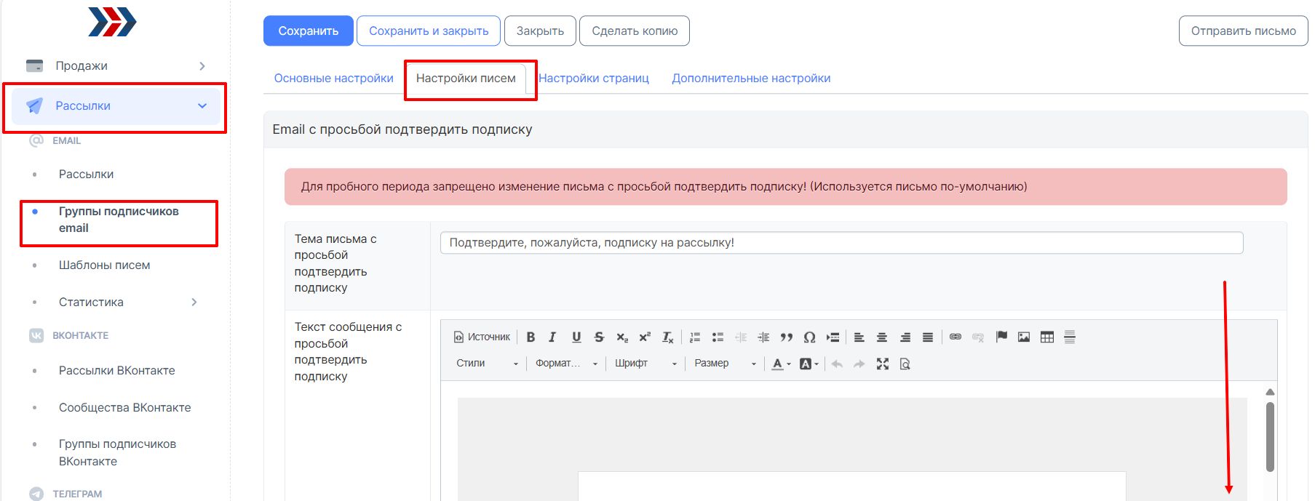Insert a bulleted list
Image resolution: width=1315 pixels, height=501 pixels.
[718, 337]
